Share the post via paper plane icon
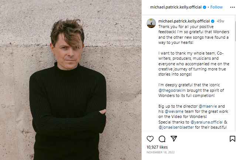 pos(174,139)
